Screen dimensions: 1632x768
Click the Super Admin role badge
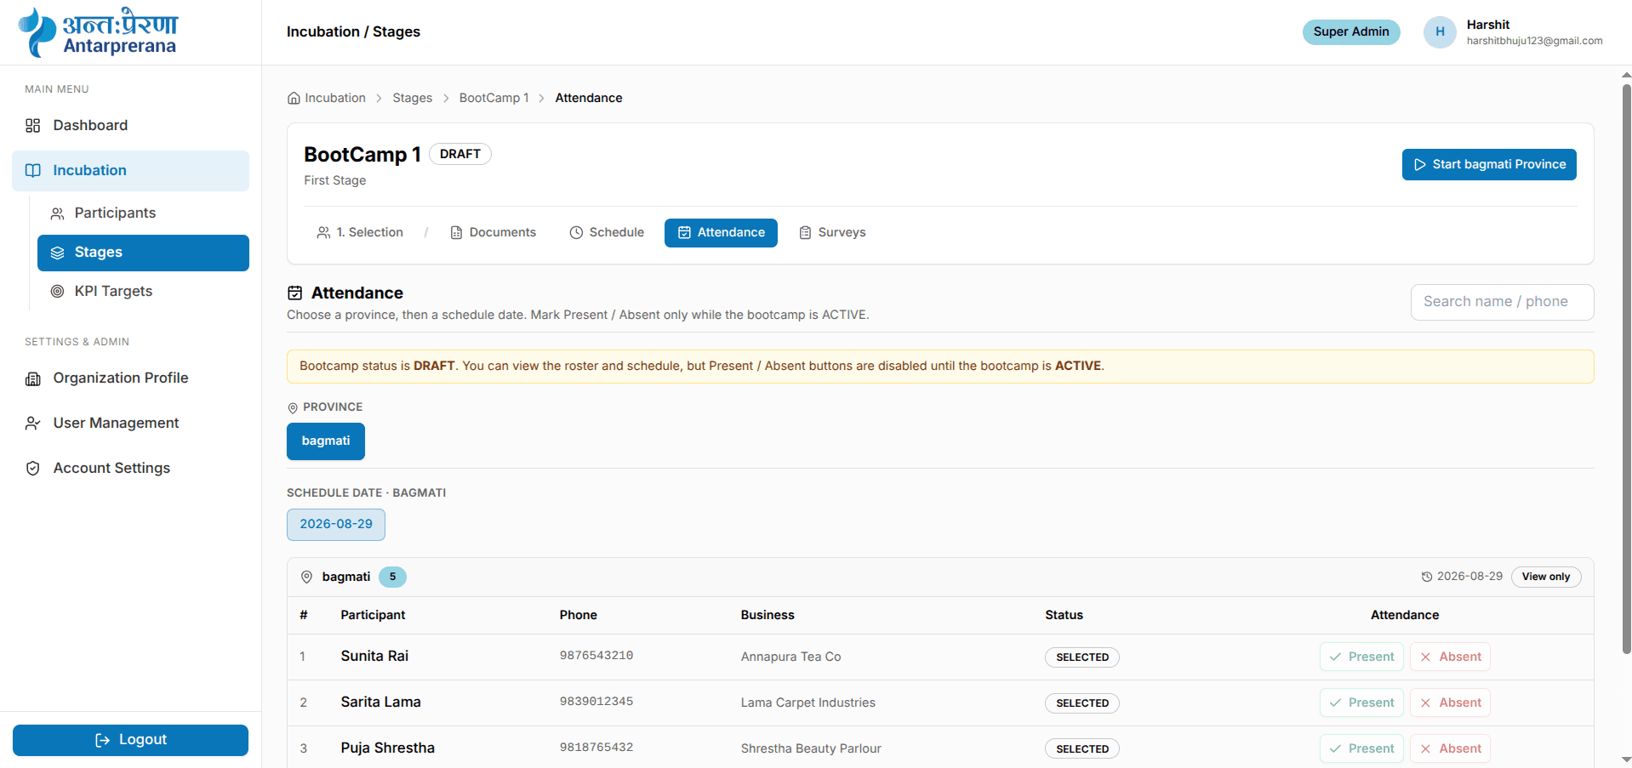point(1351,32)
